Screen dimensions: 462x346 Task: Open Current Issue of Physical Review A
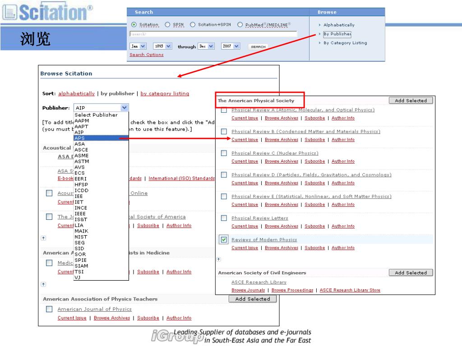(x=245, y=118)
